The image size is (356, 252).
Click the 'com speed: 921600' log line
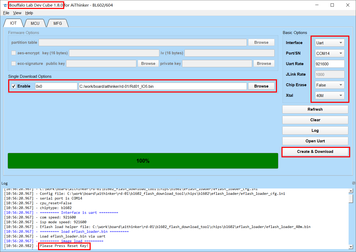tap(58, 217)
